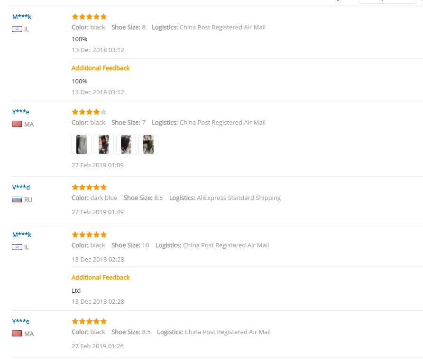Open first review photo in Y***e's review

(82, 145)
